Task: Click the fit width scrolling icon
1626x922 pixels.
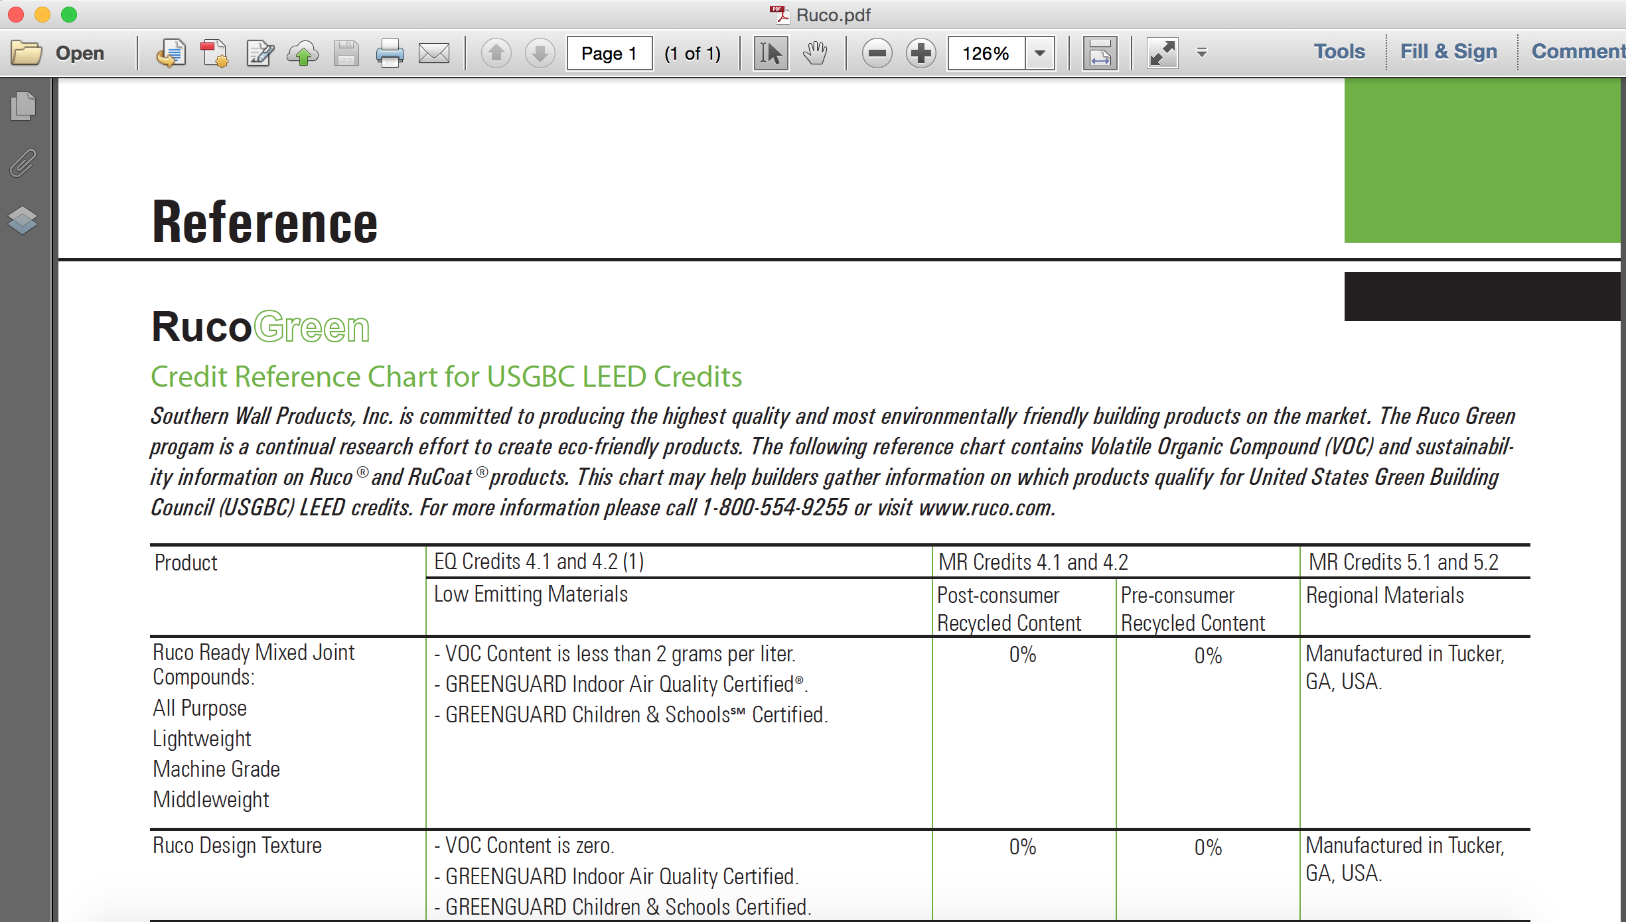Action: (x=1100, y=53)
